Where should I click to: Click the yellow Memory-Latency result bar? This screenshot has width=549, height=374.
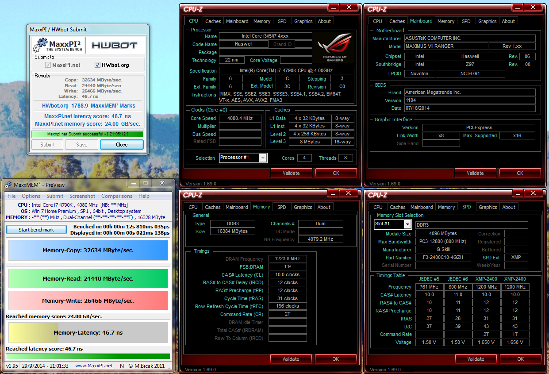click(88, 332)
